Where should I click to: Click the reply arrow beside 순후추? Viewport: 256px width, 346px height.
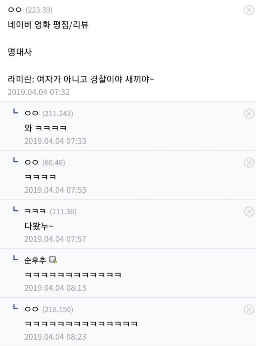tap(15, 258)
